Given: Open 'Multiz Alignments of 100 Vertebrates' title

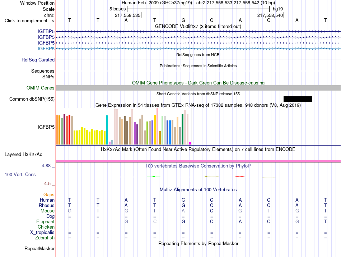Looking at the screenshot, I should tap(198, 190).
